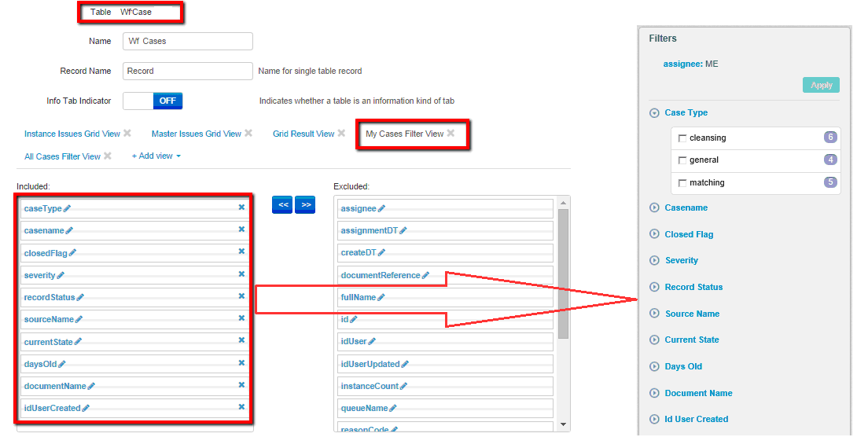The height and width of the screenshot is (437, 857).
Task: Open the All Cases Filter View tab
Action: pyautogui.click(x=62, y=156)
